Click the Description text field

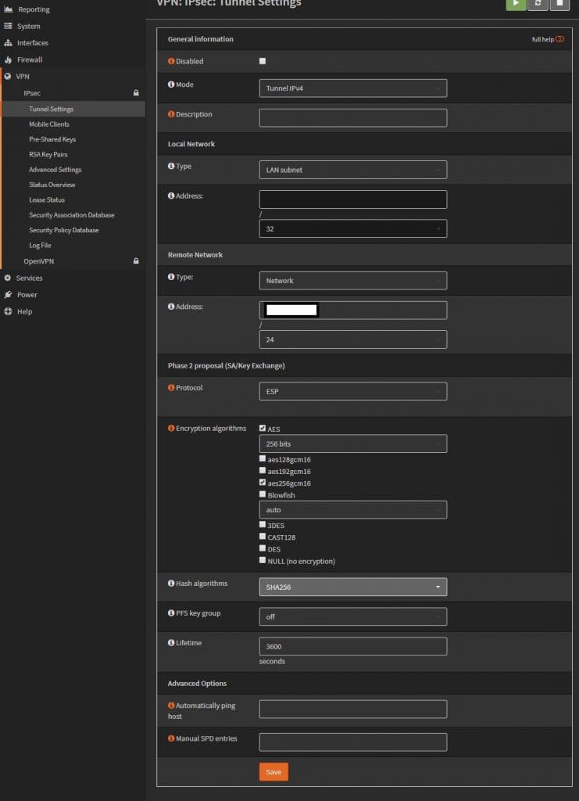(x=353, y=118)
